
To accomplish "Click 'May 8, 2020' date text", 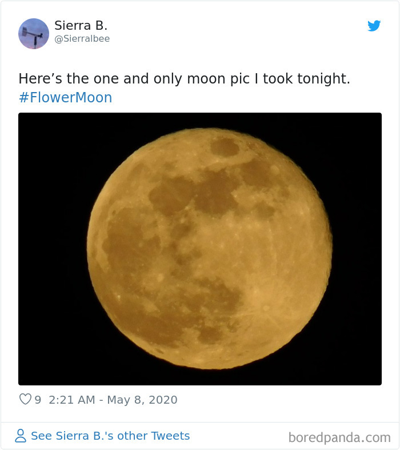I will click(142, 400).
